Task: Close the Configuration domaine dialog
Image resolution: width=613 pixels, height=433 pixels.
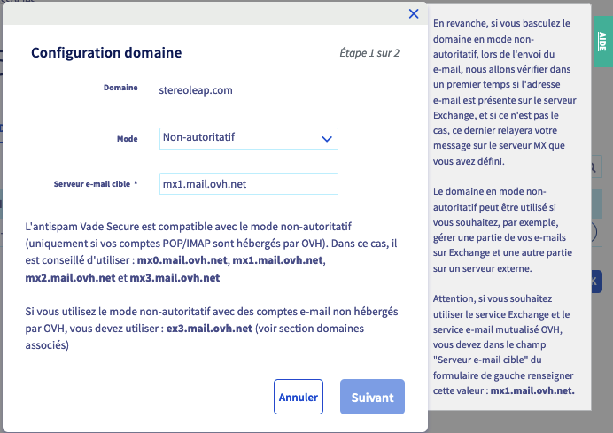Action: tap(413, 13)
